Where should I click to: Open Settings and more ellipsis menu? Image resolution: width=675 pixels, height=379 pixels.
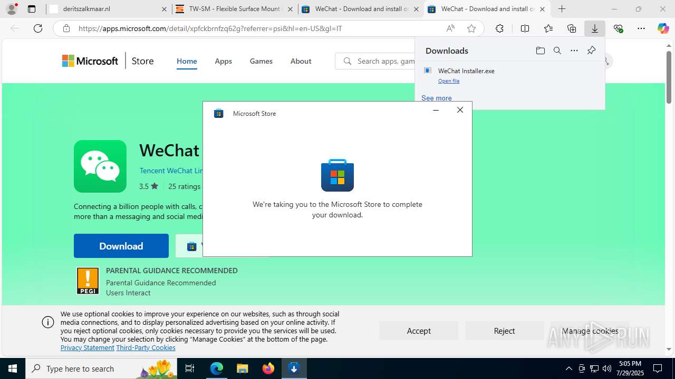[x=641, y=28]
